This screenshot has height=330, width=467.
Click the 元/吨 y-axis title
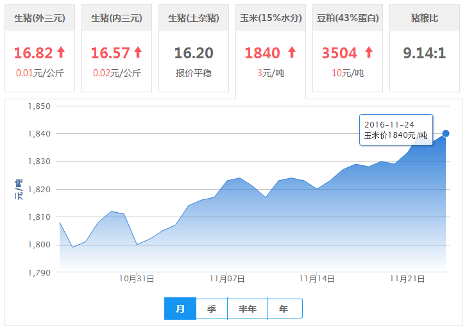19,190
